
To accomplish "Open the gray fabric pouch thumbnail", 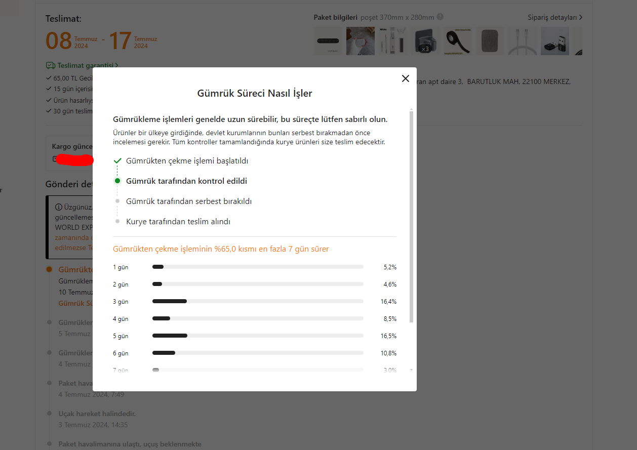I will pos(490,41).
